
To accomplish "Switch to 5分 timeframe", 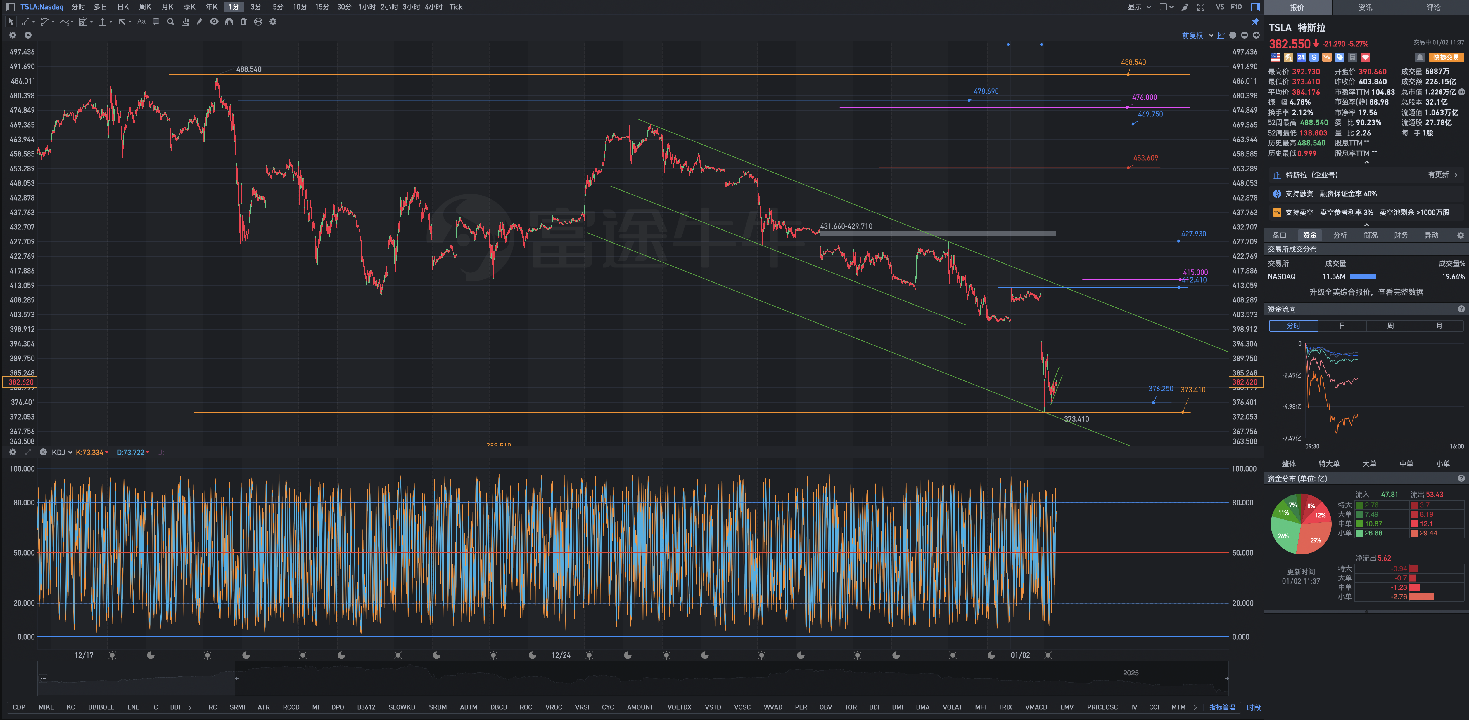I will point(278,7).
